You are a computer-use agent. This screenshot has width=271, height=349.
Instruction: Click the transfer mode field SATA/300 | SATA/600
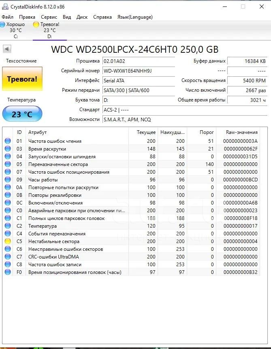139,90
